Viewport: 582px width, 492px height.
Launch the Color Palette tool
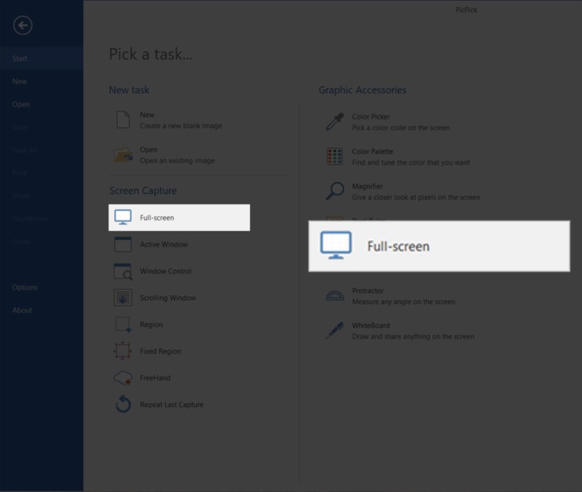point(334,156)
